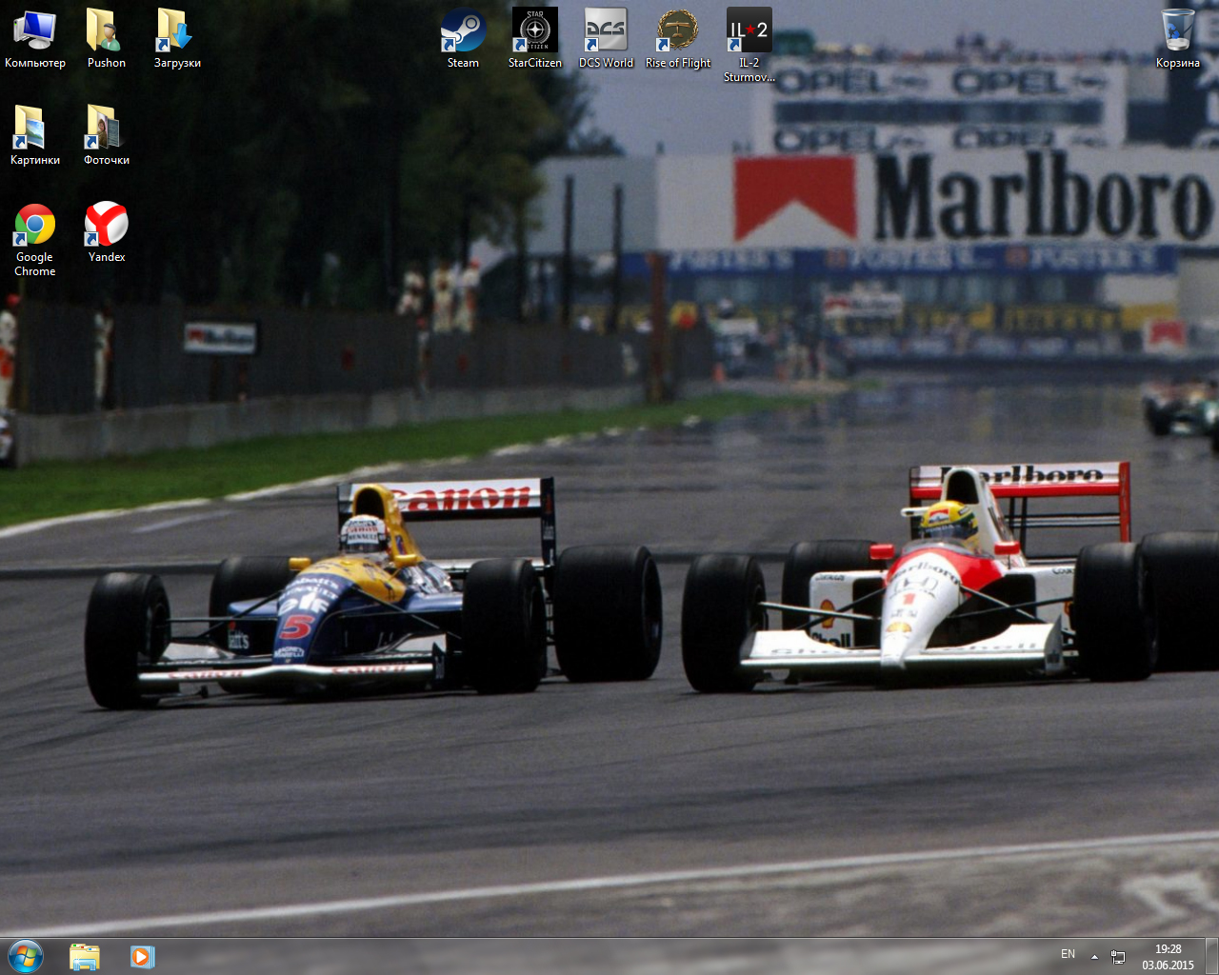
Task: Open the Компьютер desktop icon
Action: pyautogui.click(x=35, y=38)
